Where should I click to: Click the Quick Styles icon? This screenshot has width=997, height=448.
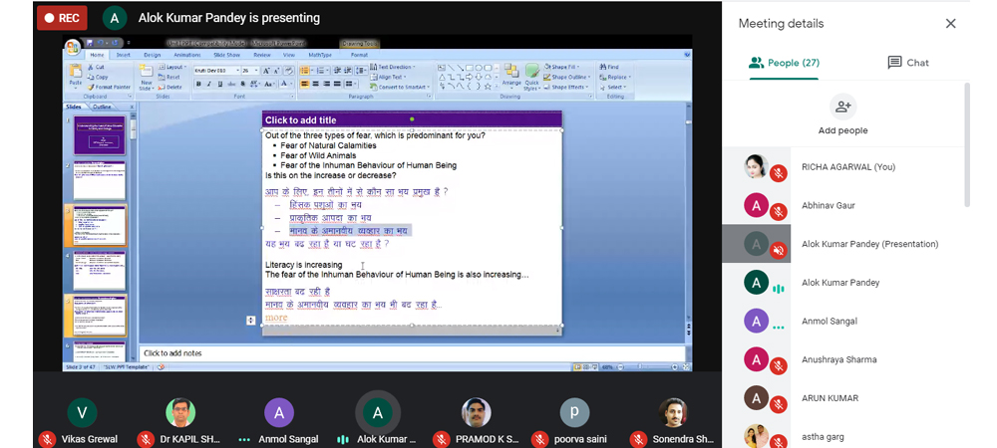[x=532, y=75]
